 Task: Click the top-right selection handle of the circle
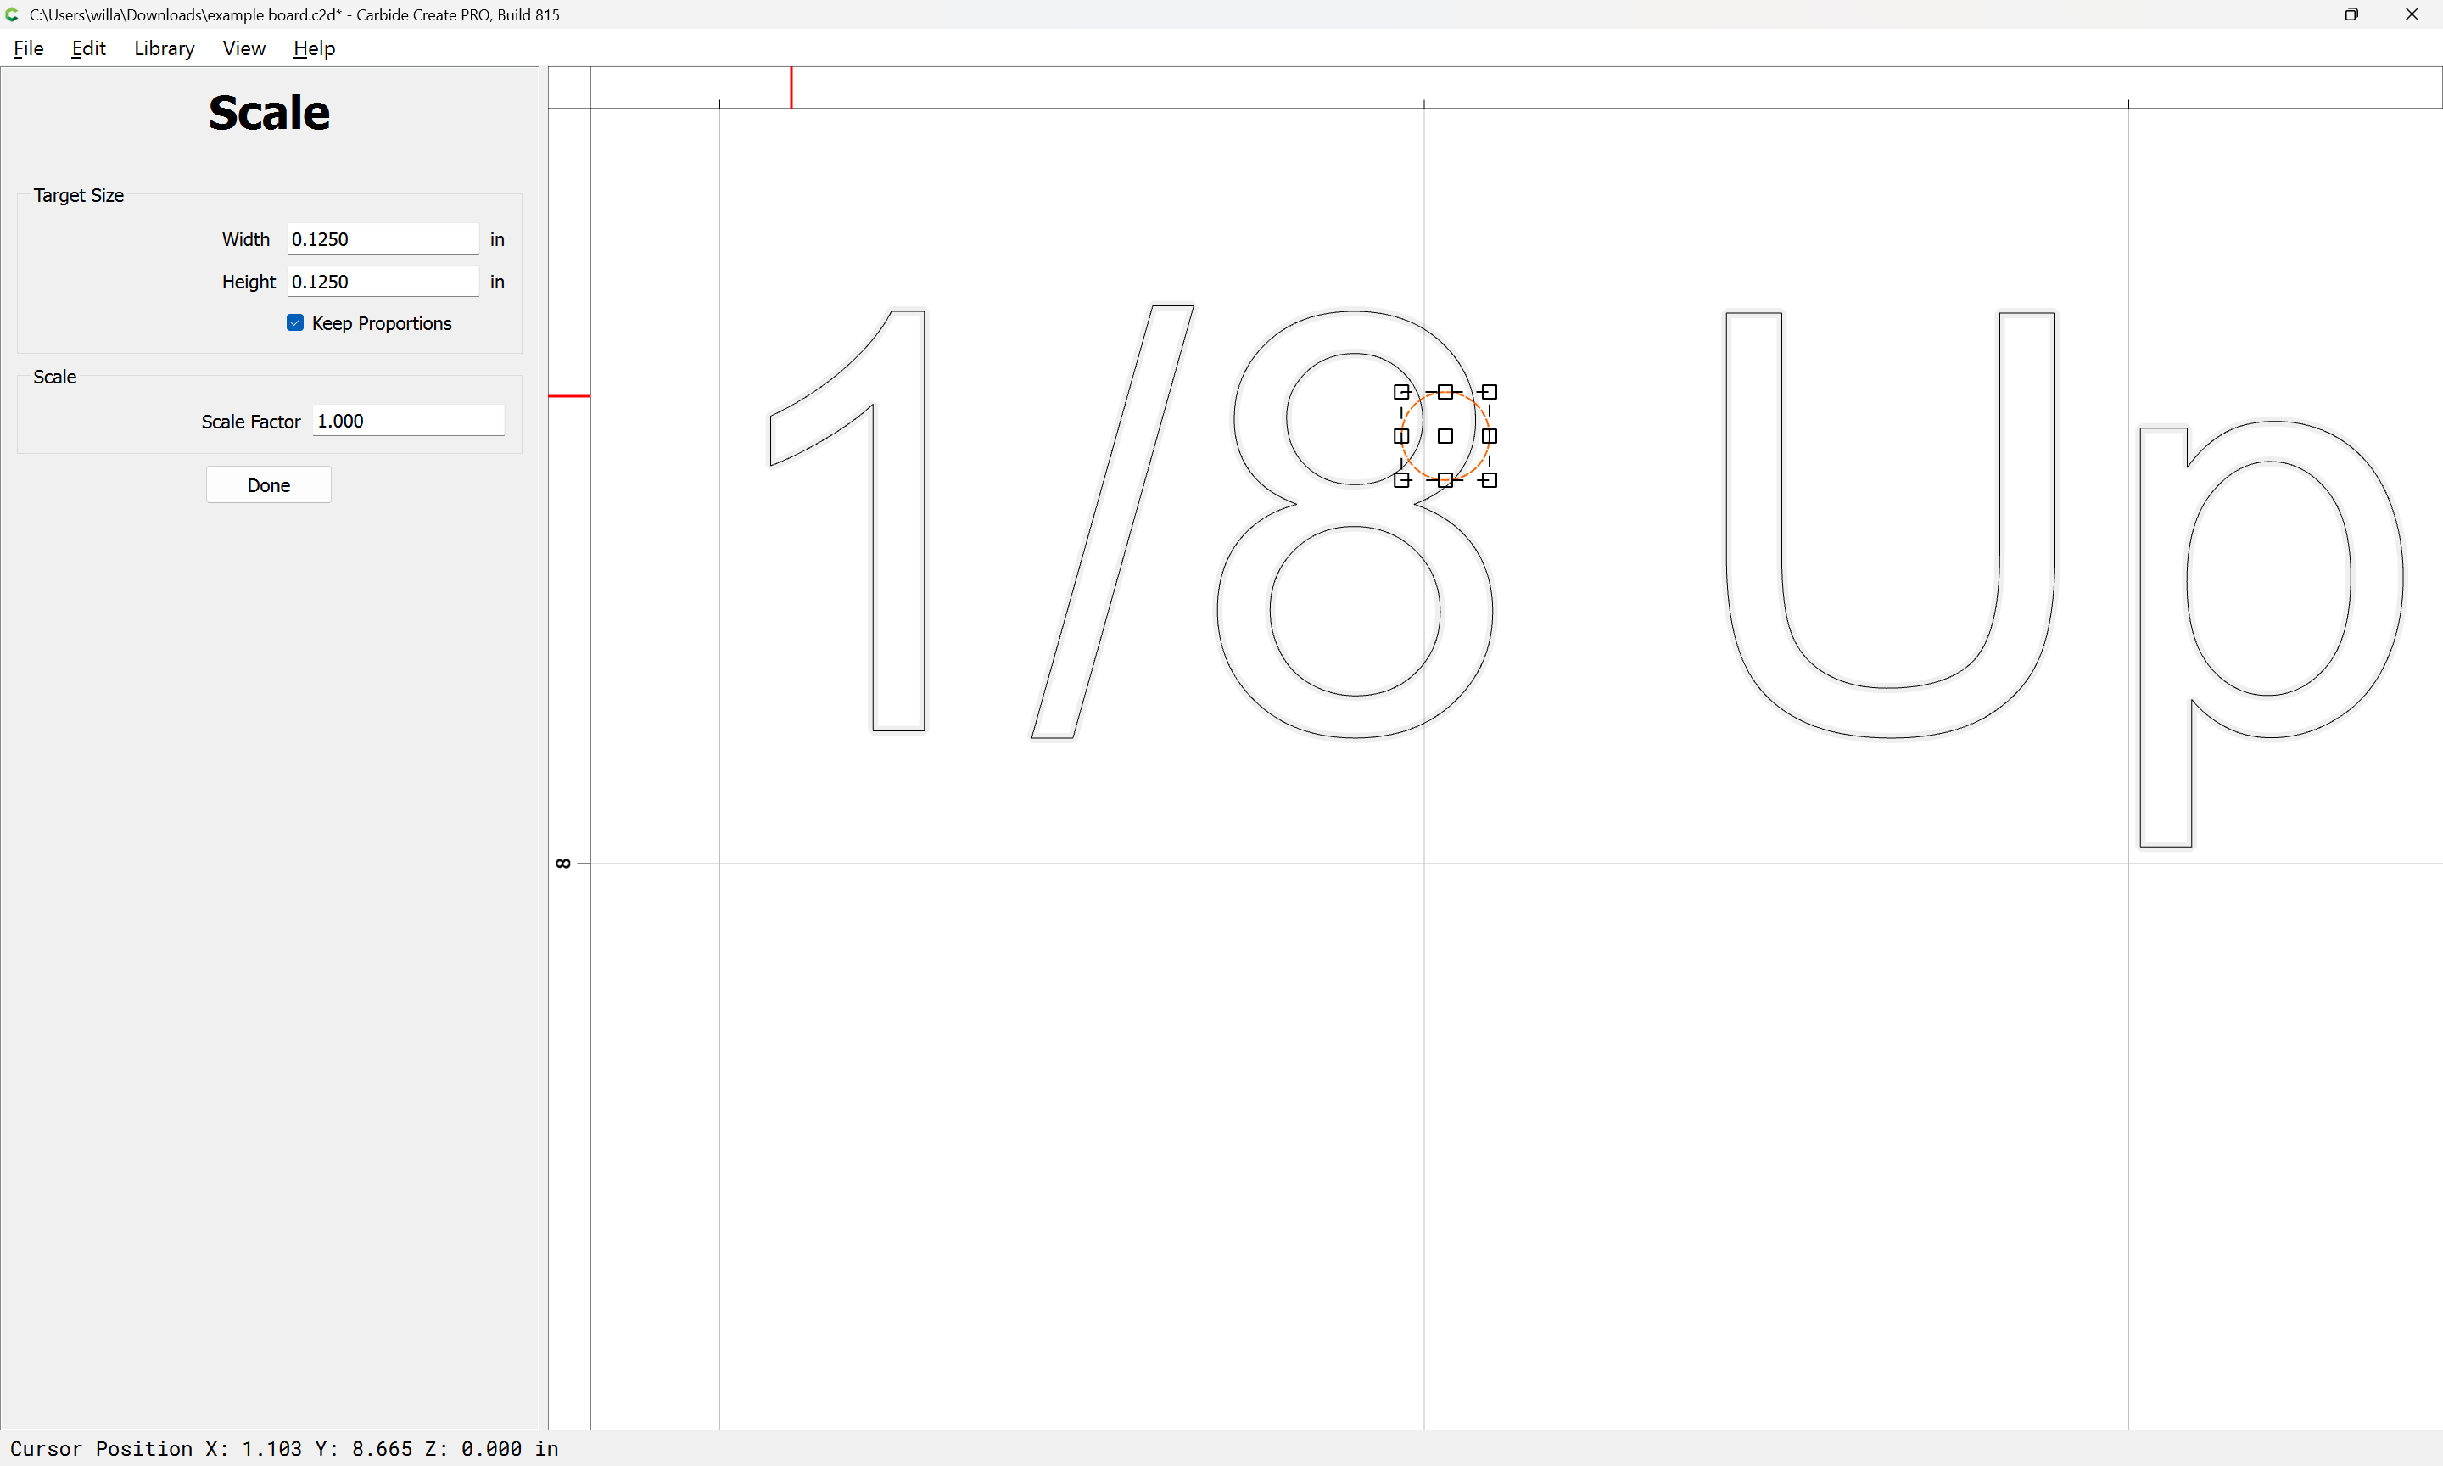coord(1489,392)
